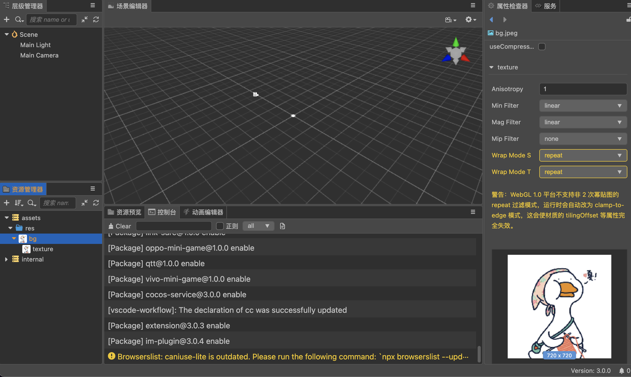Viewport: 631px width, 377px height.
Task: Go back in inspector history
Action: click(491, 19)
